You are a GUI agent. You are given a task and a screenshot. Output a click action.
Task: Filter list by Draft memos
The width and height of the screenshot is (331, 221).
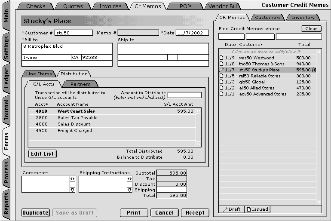pyautogui.click(x=232, y=209)
